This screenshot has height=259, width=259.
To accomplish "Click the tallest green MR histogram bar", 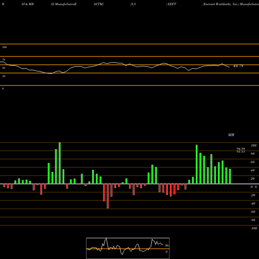I will tap(60, 163).
